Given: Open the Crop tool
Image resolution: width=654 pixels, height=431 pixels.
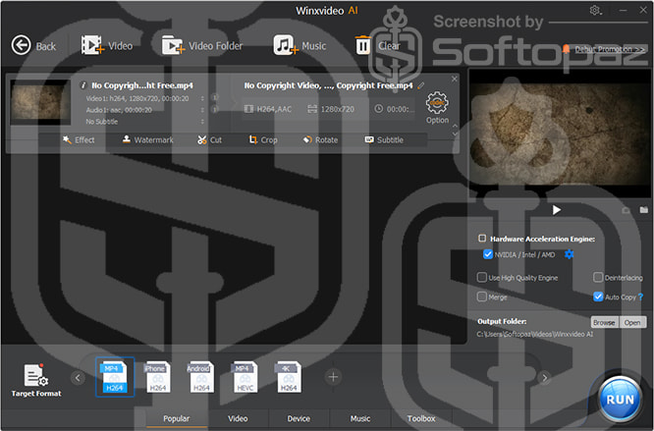Looking at the screenshot, I should (x=263, y=140).
